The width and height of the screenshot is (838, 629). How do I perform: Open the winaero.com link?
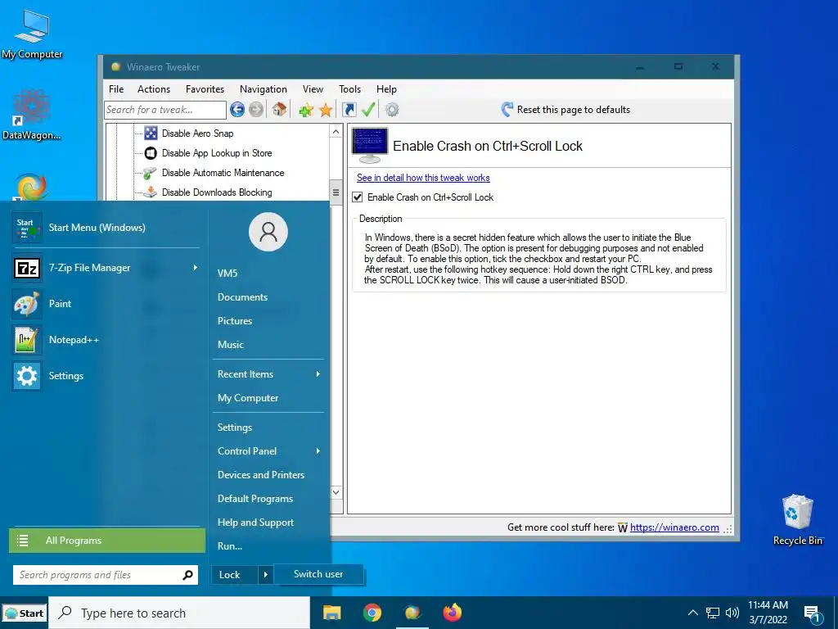click(x=674, y=527)
